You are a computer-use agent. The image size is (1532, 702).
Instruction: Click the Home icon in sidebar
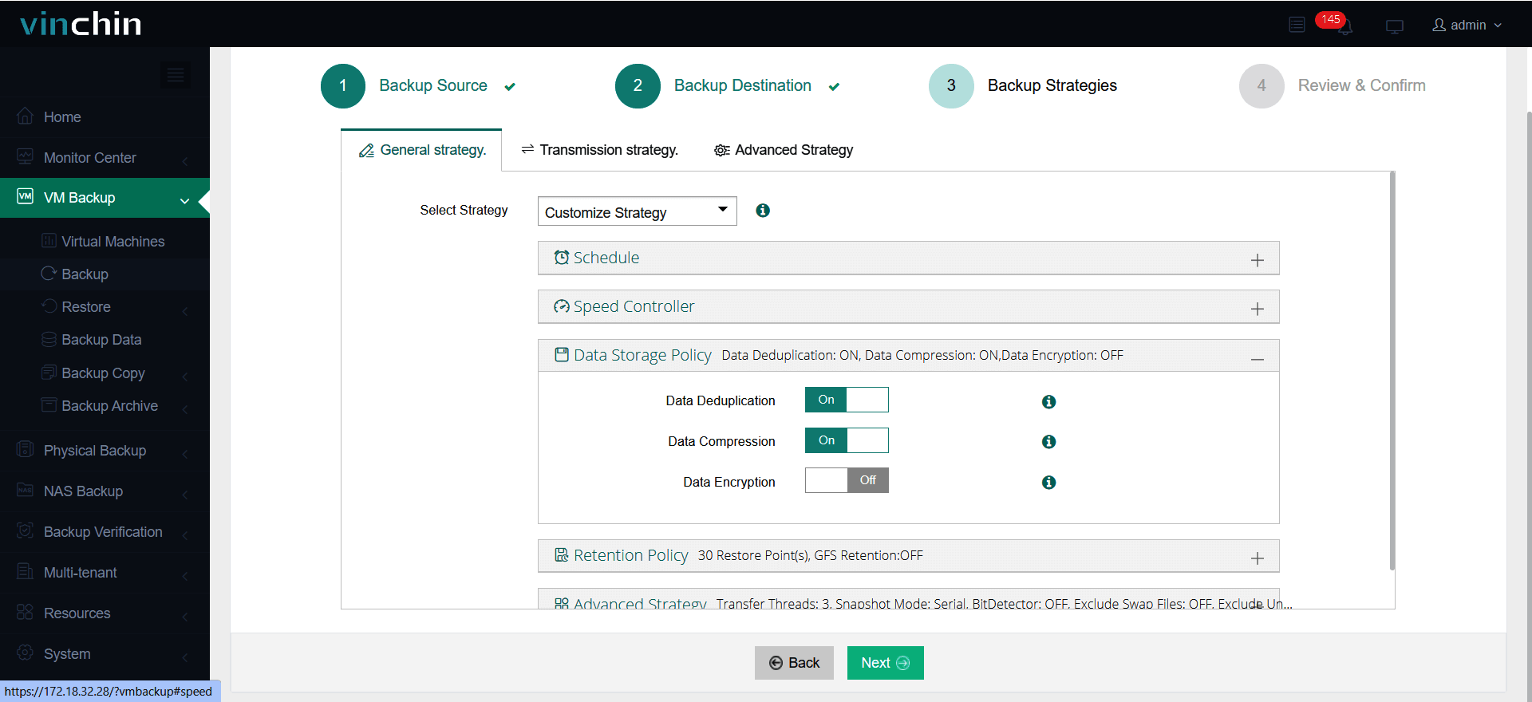click(x=26, y=116)
